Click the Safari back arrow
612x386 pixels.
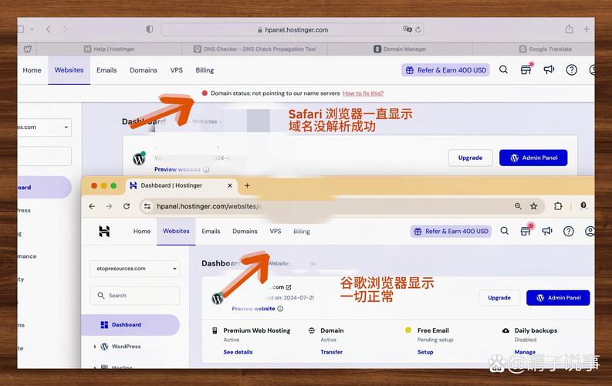tap(49, 29)
